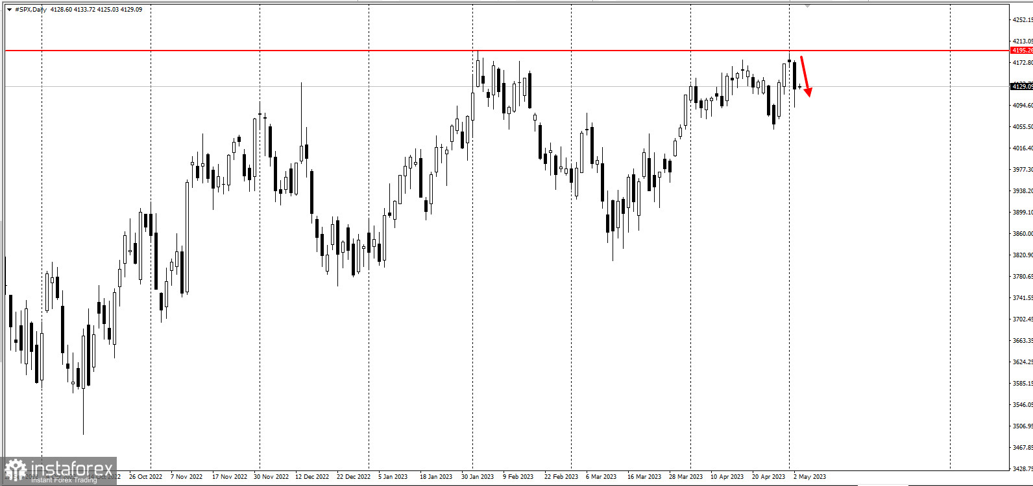Click the 12 Dec 2022 date label
The height and width of the screenshot is (486, 1033).
pyautogui.click(x=312, y=477)
